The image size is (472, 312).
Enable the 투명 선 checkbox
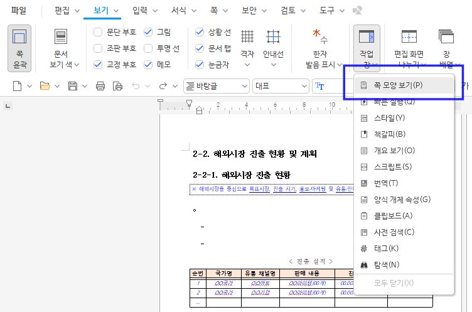[x=148, y=48]
